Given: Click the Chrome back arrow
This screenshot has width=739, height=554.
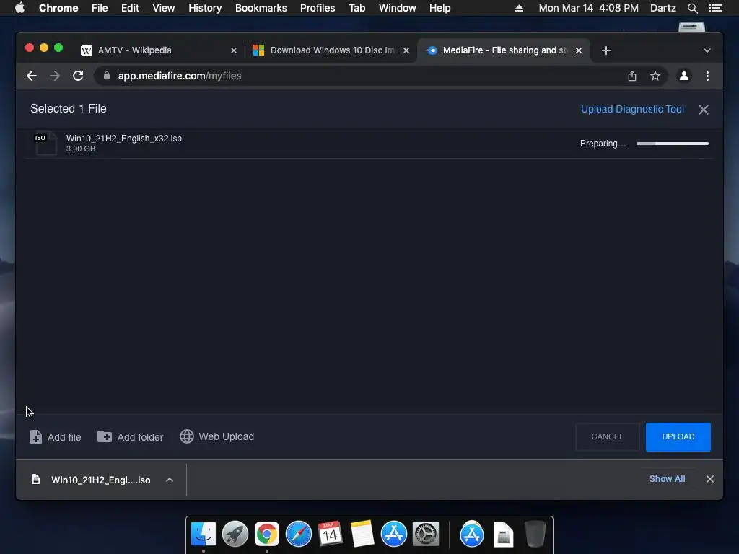Looking at the screenshot, I should point(32,76).
